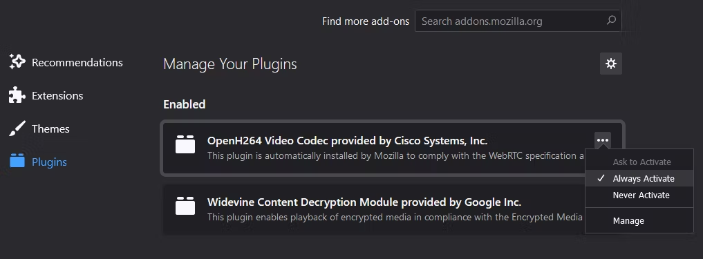Click the Plugins block icon in sidebar

point(17,160)
